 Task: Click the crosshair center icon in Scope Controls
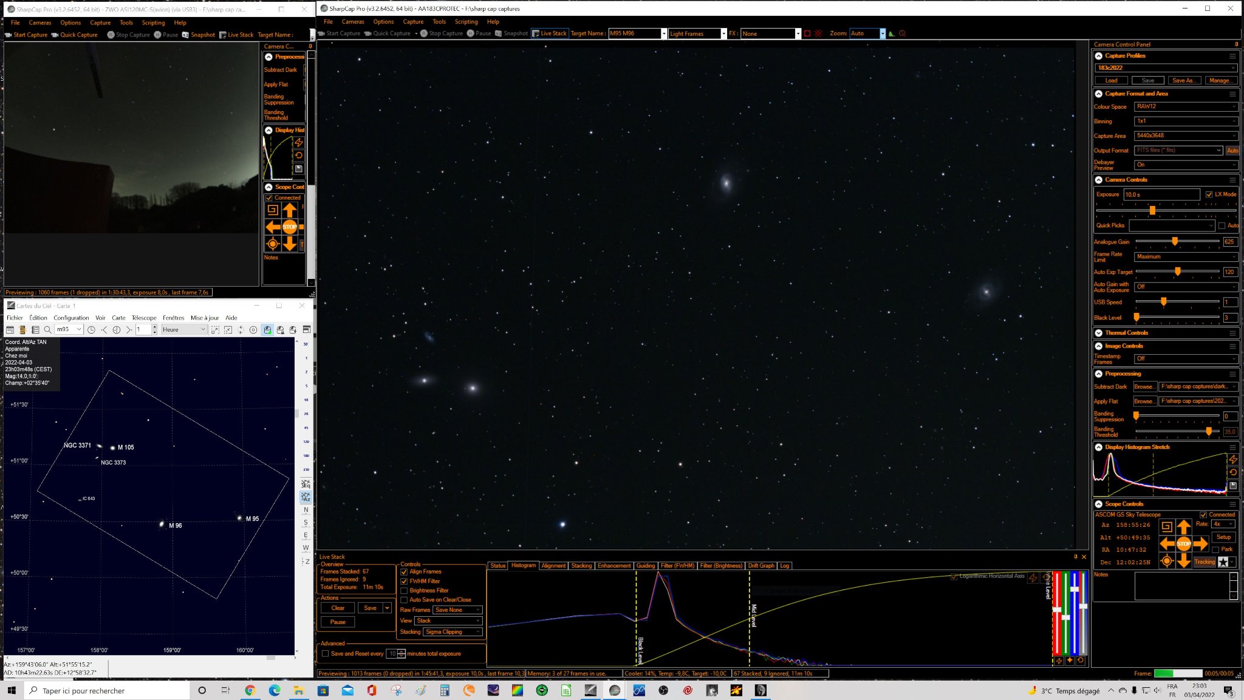point(1166,561)
